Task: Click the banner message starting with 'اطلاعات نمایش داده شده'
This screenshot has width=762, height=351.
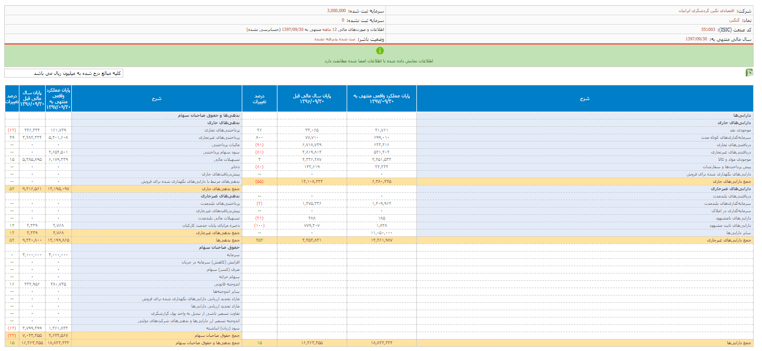Action: click(x=380, y=61)
